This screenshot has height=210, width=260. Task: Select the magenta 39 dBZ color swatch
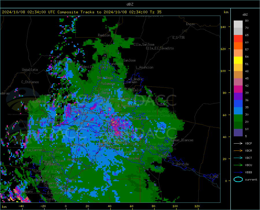pyautogui.click(x=238, y=89)
